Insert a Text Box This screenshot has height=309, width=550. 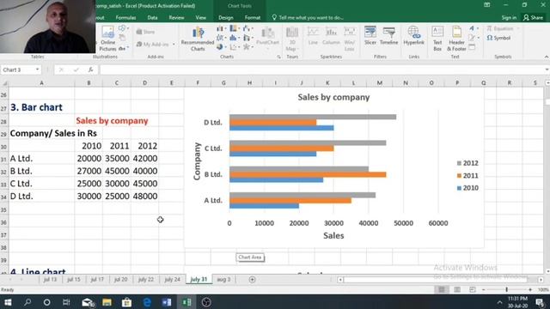(x=437, y=39)
